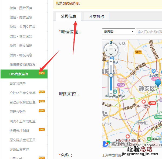Click the 华山医院 hospital icon on map
This screenshot has height=159, width=162.
(x=143, y=102)
